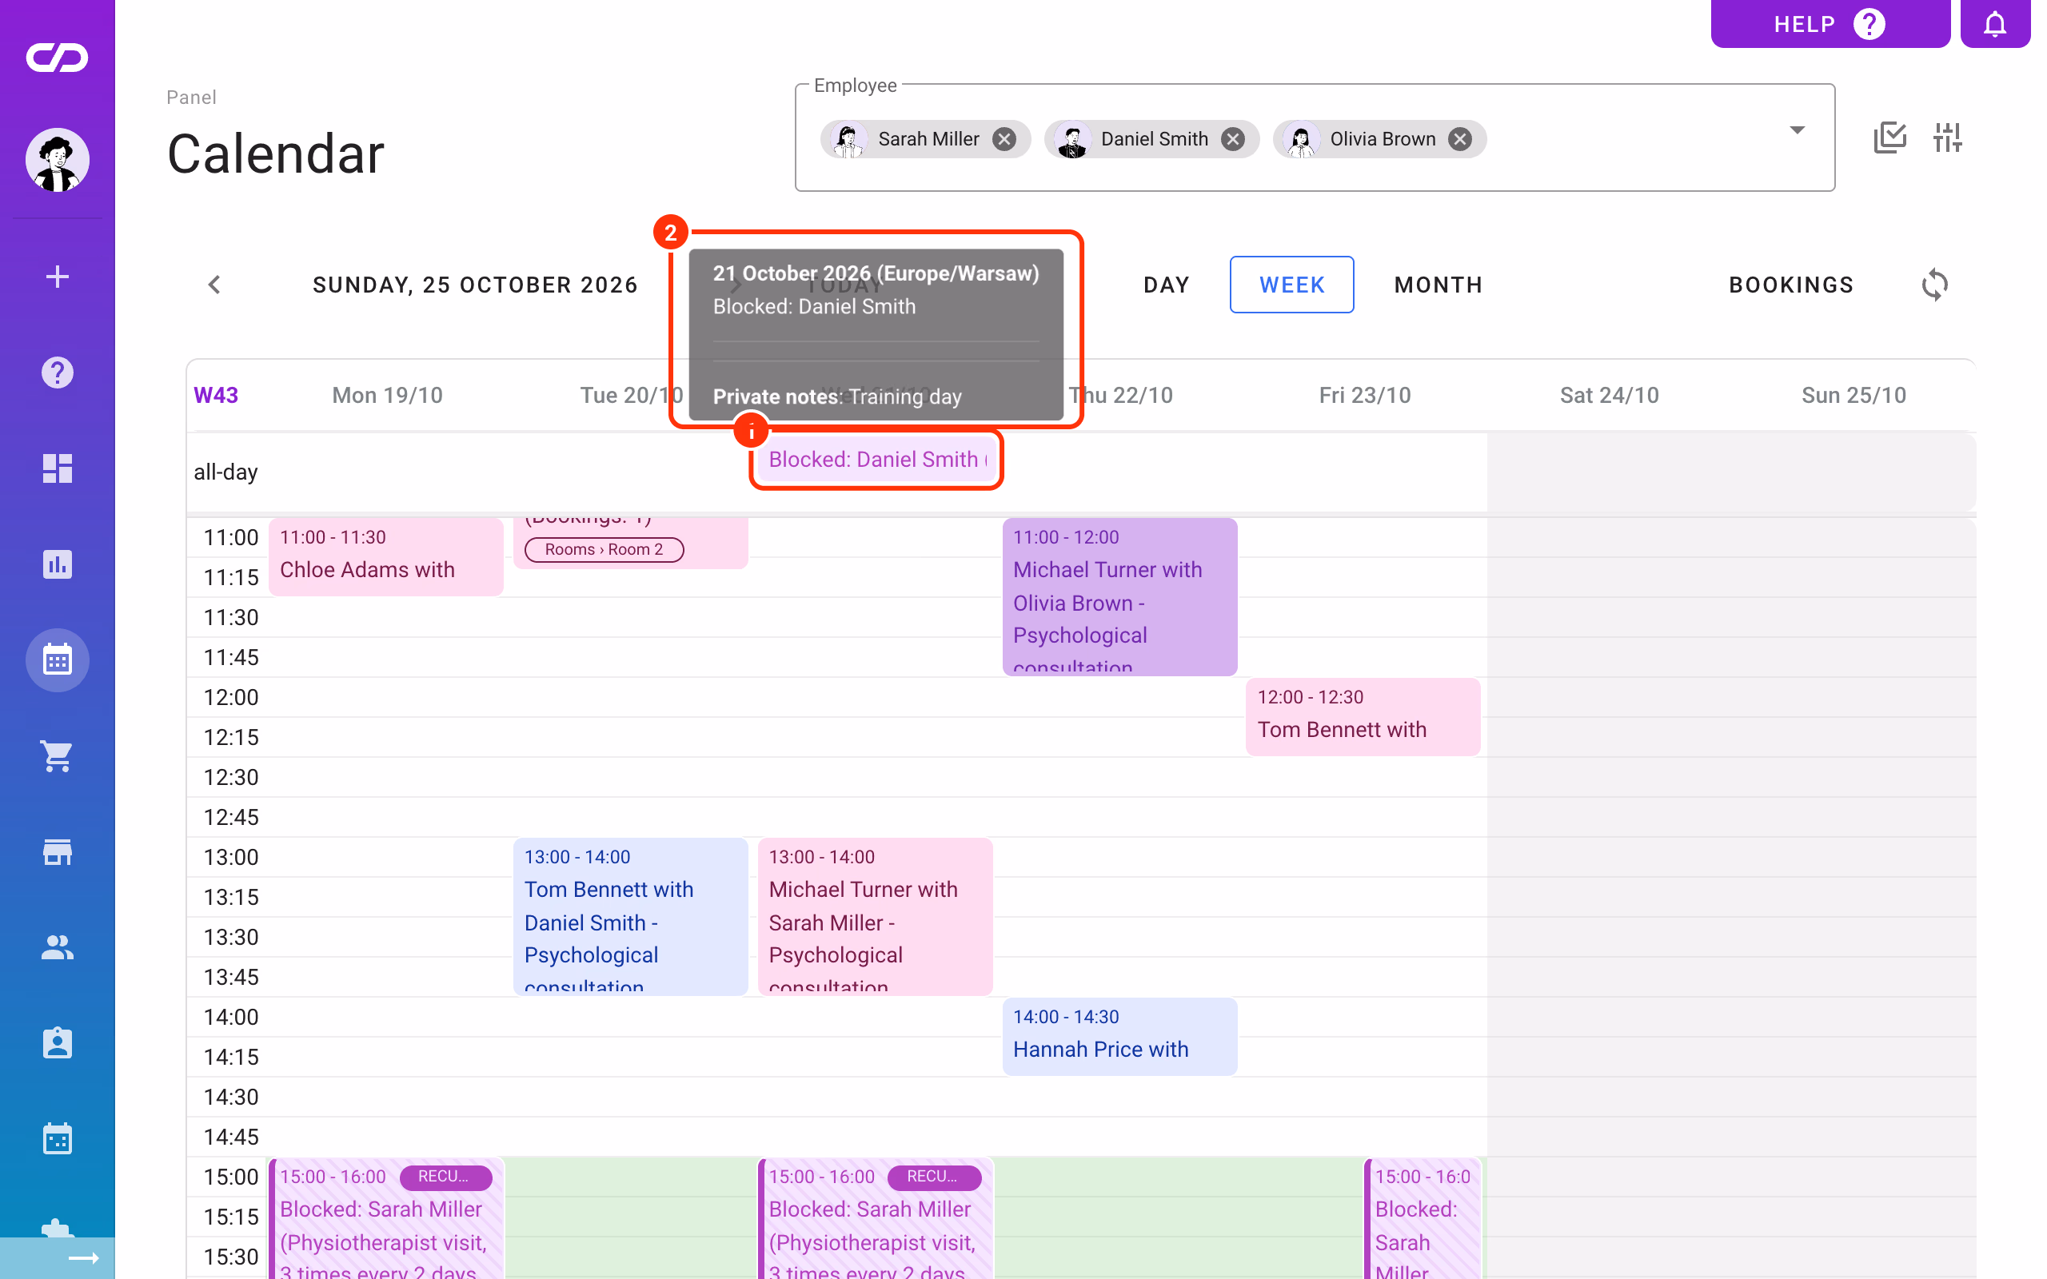Select the Mon 19/10 day header
2047x1279 pixels.
[387, 395]
